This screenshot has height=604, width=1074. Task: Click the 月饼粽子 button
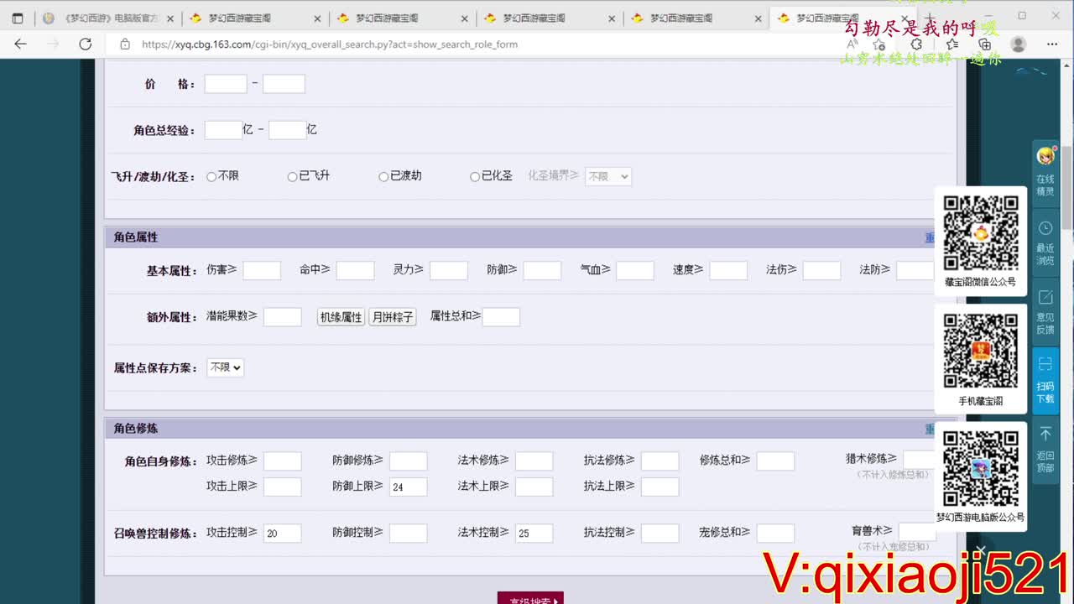[392, 317]
